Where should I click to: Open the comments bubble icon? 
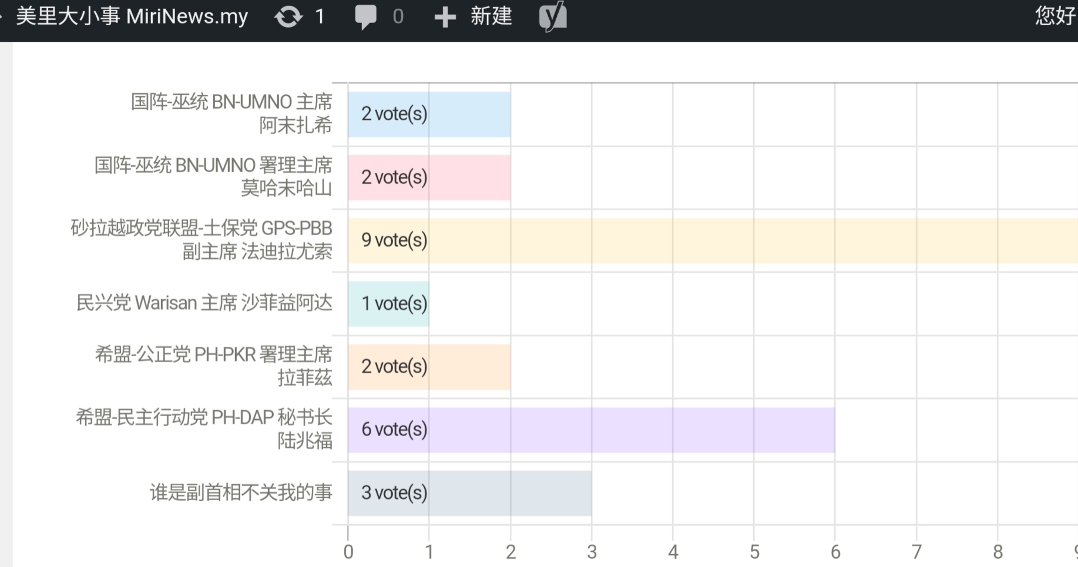pos(365,16)
